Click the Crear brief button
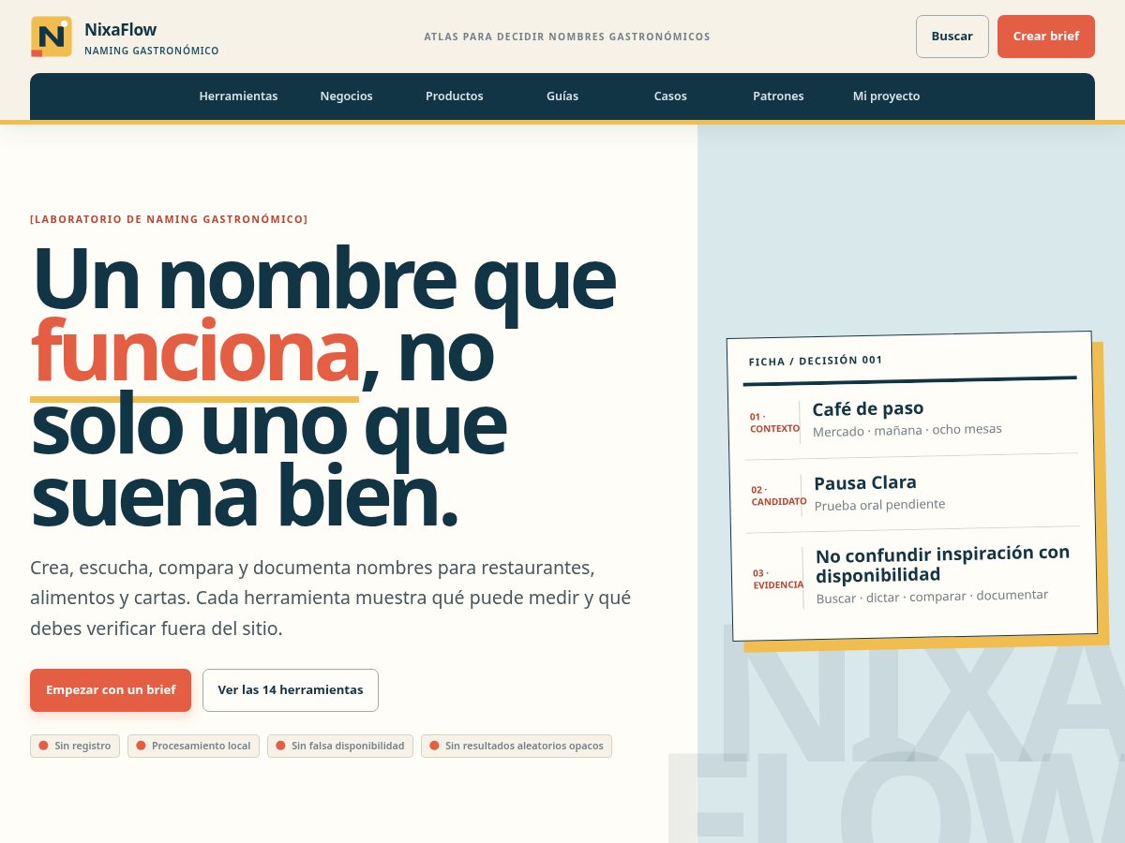1125x843 pixels. point(1046,37)
